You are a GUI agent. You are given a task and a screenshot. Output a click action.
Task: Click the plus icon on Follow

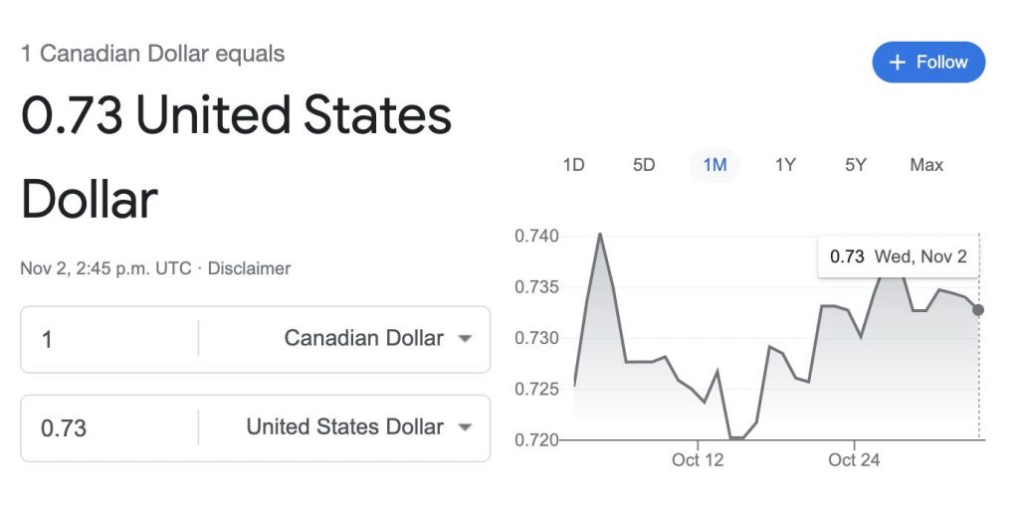click(x=898, y=63)
